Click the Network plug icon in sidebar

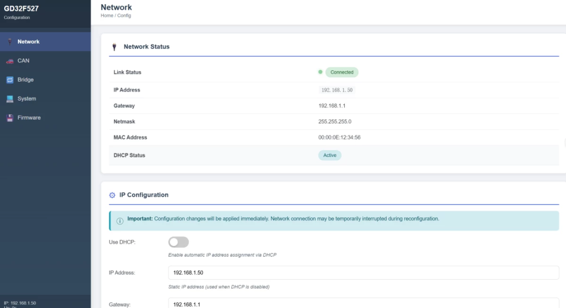coord(10,42)
